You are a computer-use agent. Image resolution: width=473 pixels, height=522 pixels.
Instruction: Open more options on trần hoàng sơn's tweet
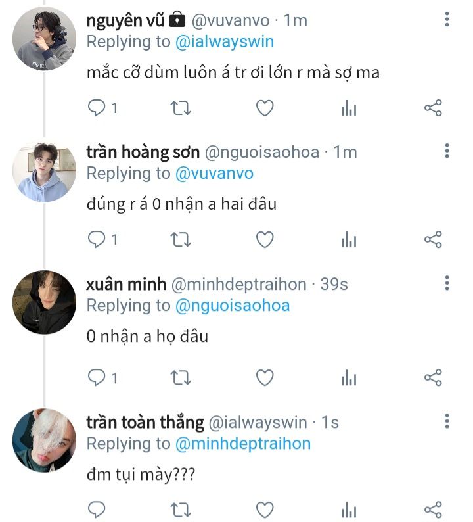point(447,151)
